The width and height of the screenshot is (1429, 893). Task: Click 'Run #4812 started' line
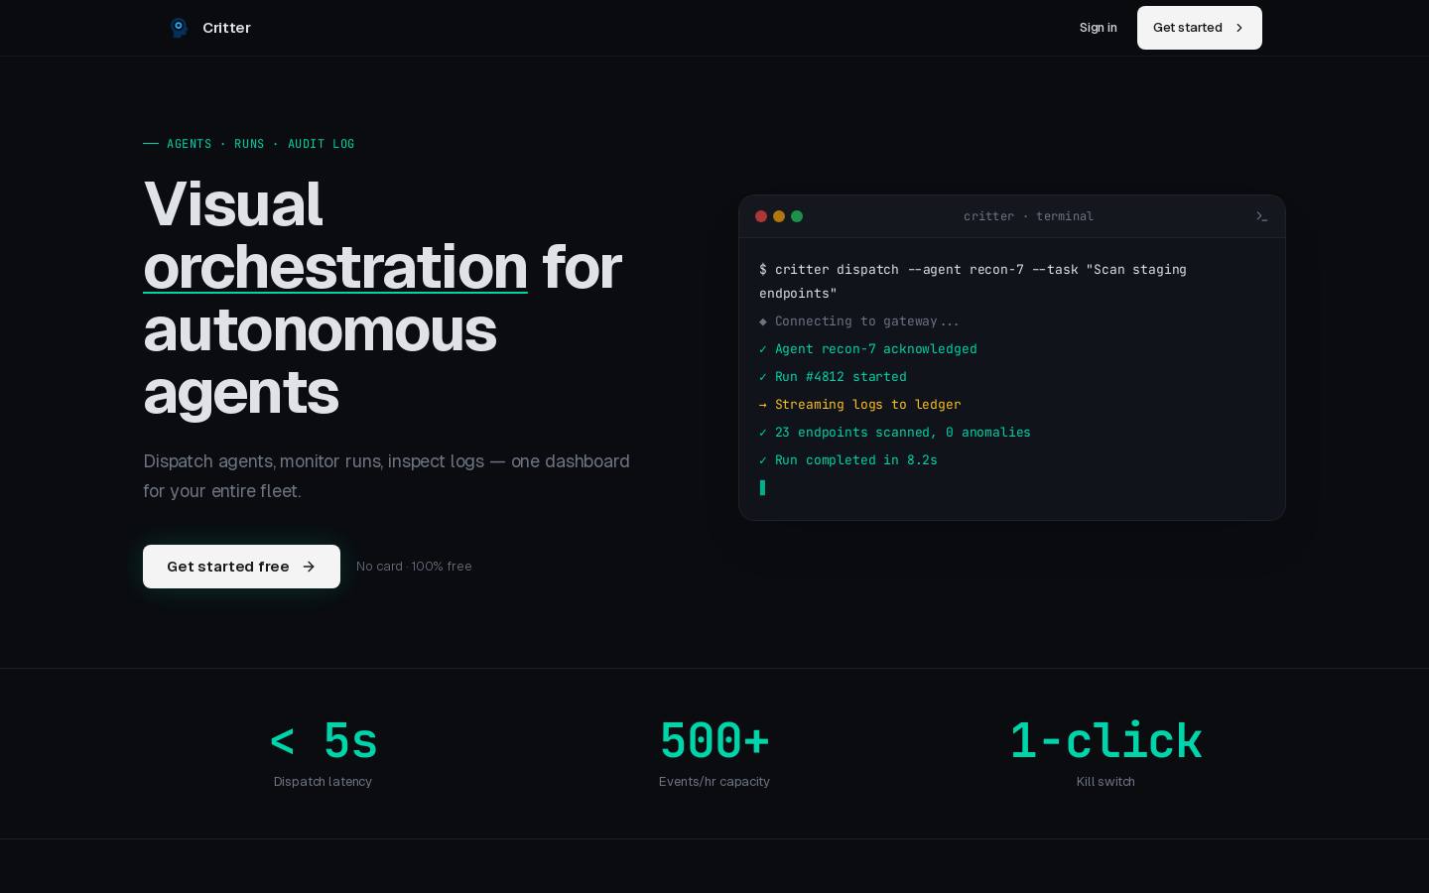[833, 377]
